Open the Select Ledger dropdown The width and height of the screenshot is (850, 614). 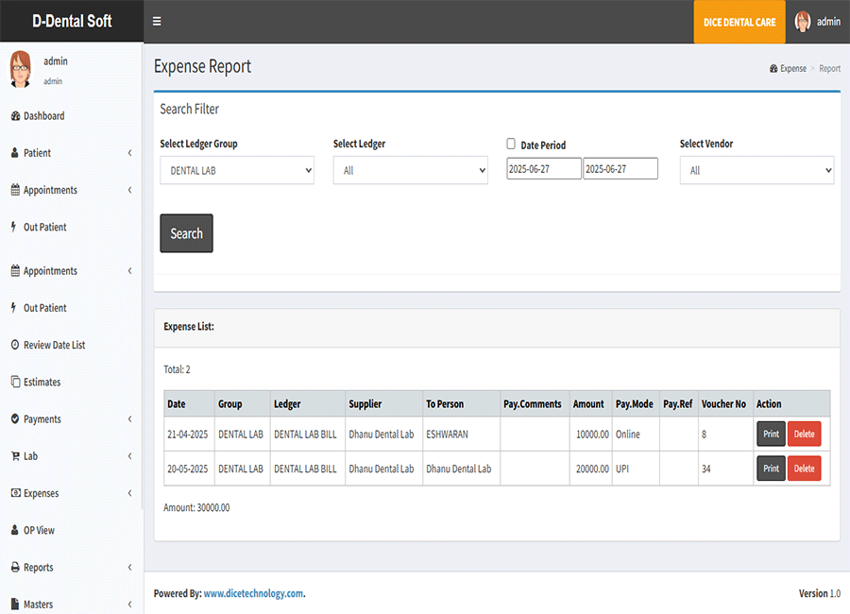tap(410, 171)
